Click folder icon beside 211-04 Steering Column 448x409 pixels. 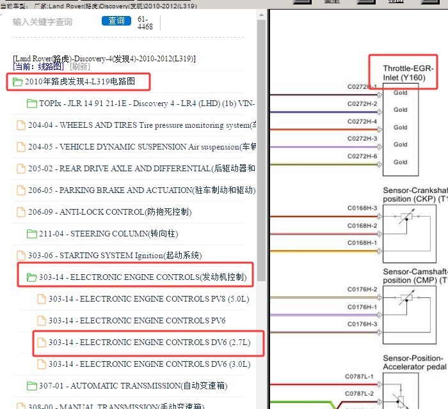pyautogui.click(x=32, y=234)
